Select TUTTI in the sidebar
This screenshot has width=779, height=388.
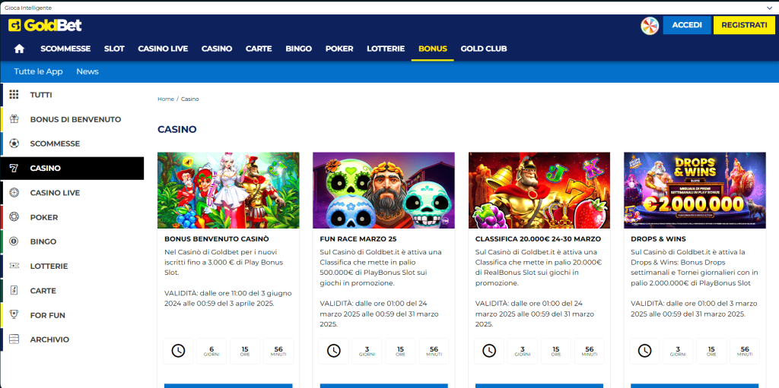click(x=72, y=94)
